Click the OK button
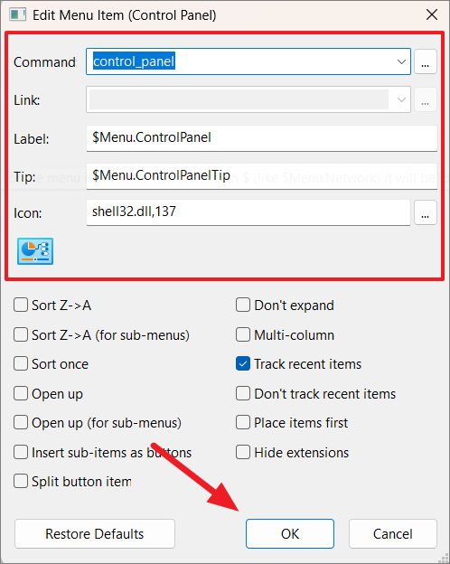The image size is (450, 564). (290, 534)
